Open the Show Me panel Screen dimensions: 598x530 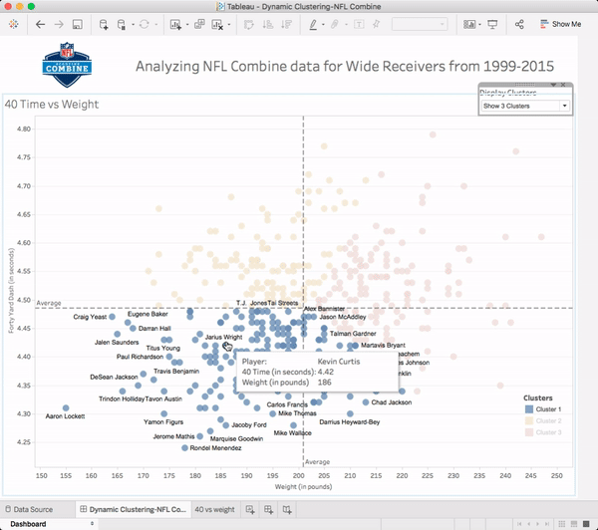click(560, 24)
